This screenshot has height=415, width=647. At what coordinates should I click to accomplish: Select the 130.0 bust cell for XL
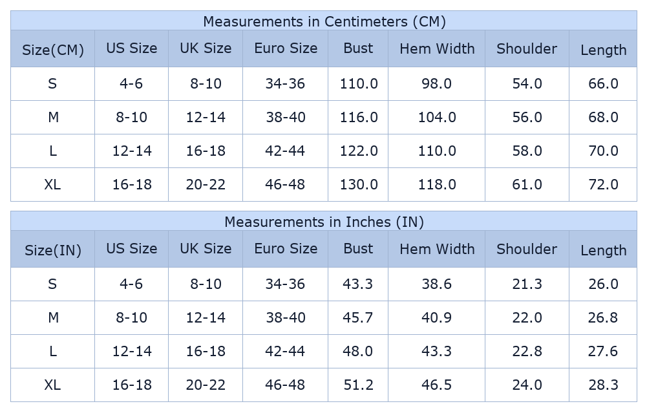(x=358, y=184)
